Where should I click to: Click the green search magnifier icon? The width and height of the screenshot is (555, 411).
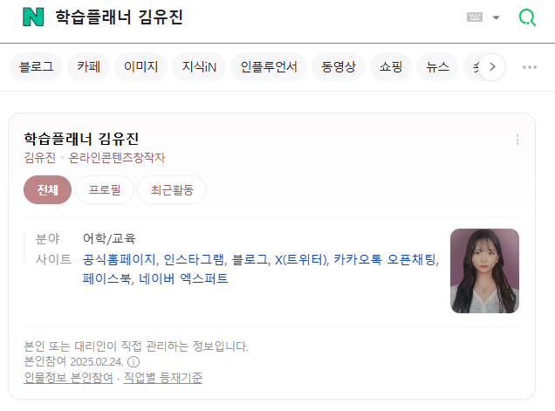click(x=527, y=17)
